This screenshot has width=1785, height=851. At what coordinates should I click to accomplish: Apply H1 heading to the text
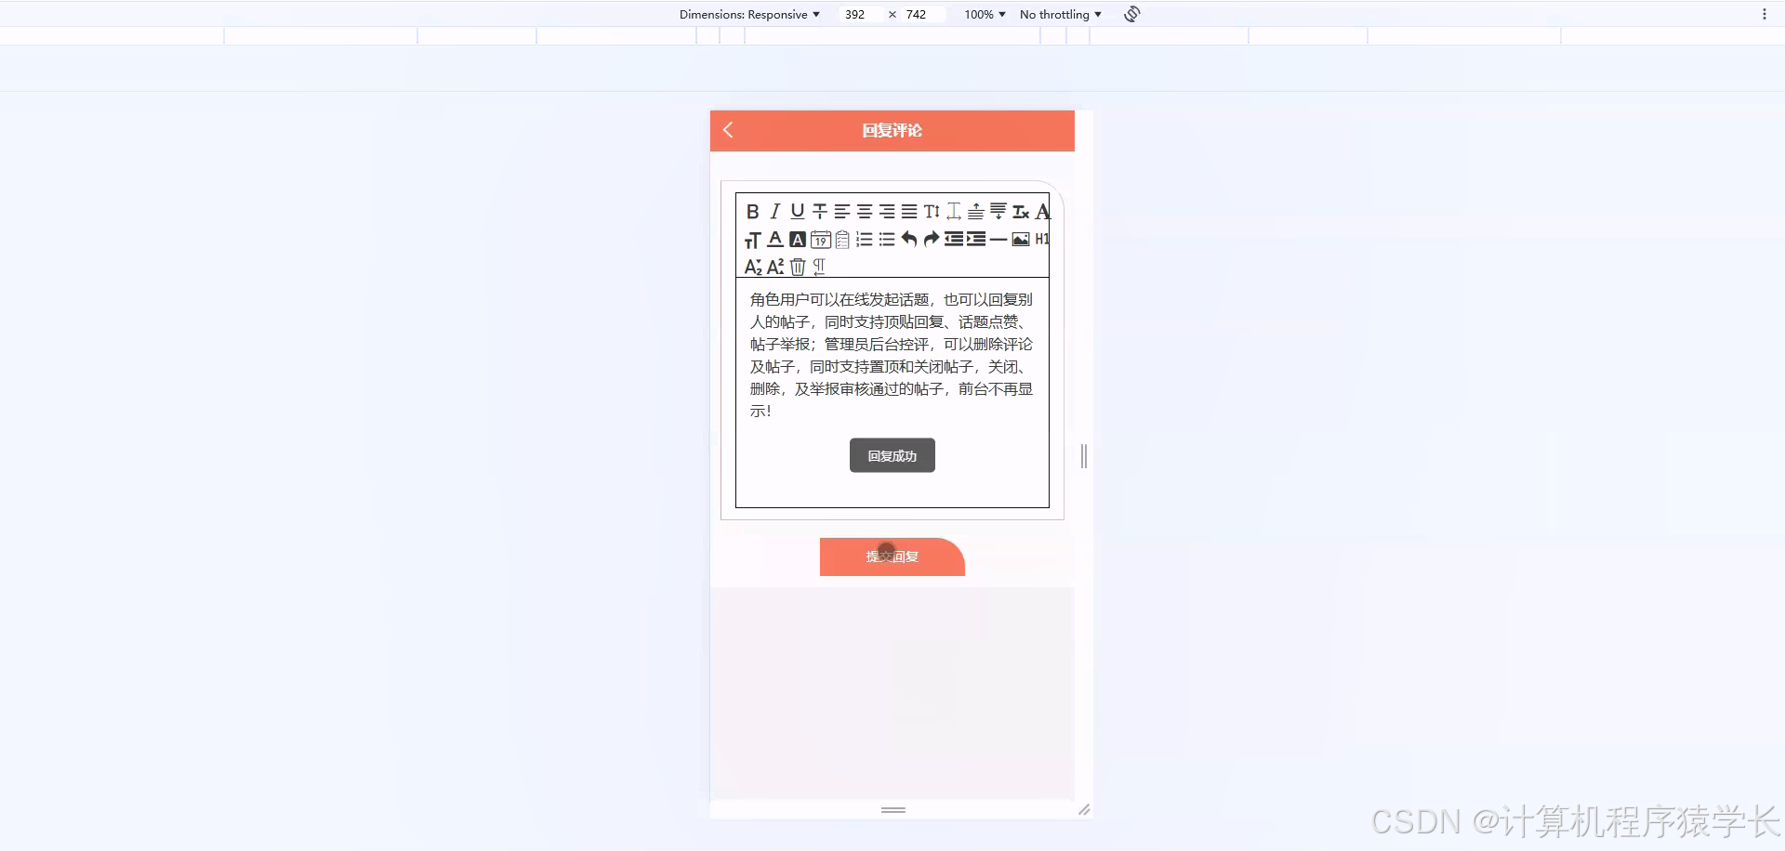[x=1043, y=239]
